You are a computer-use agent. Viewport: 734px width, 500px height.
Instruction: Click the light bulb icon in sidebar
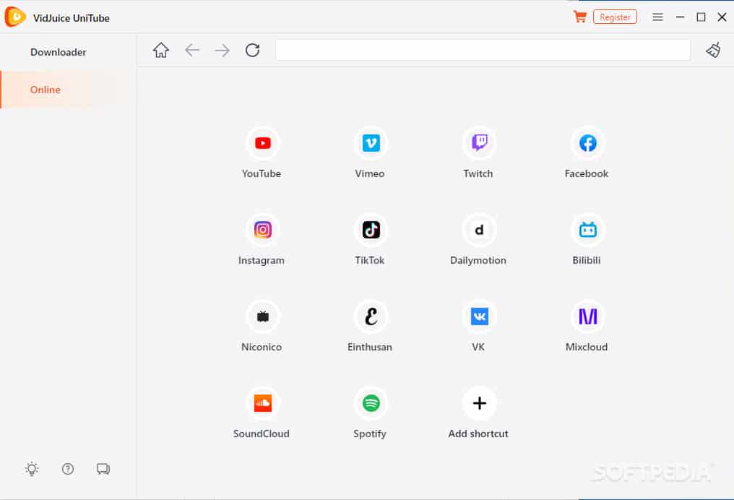[x=32, y=469]
